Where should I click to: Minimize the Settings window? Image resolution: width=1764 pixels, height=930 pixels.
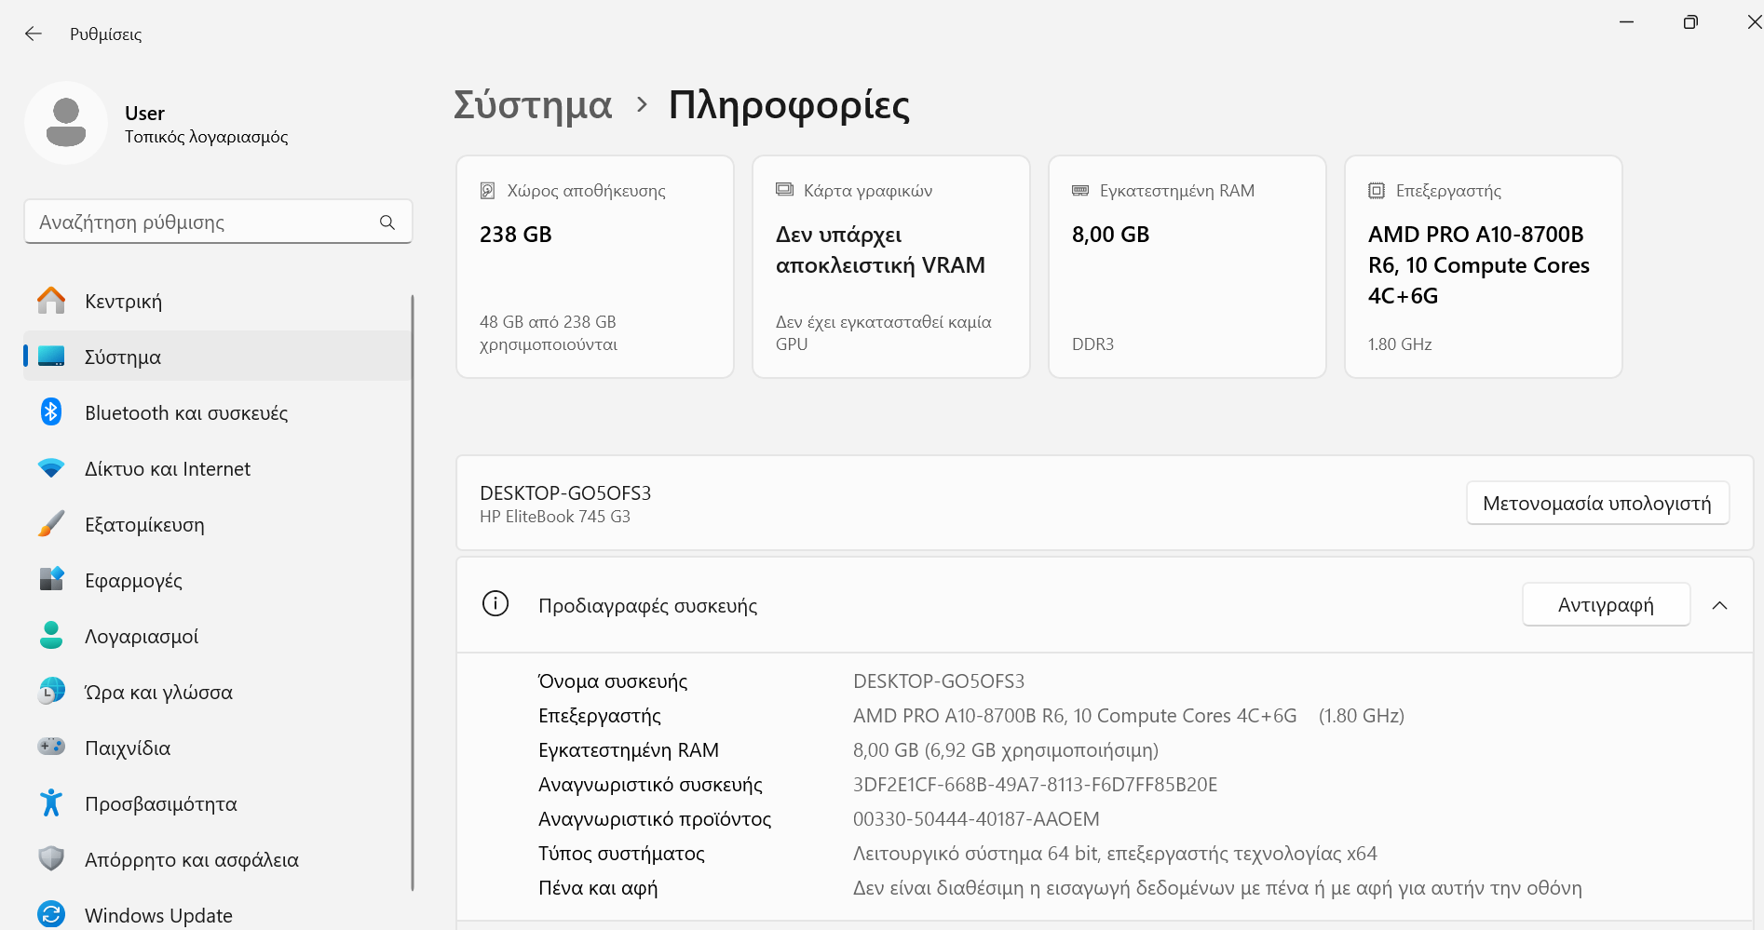click(x=1627, y=22)
